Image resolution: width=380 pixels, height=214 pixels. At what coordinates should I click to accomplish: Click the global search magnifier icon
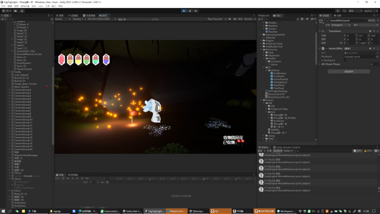(344, 11)
